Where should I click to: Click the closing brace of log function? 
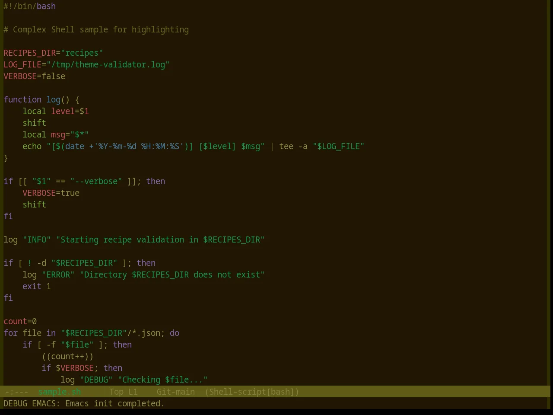point(6,158)
